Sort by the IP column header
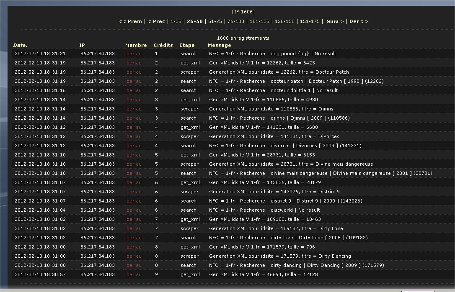 pos(82,45)
